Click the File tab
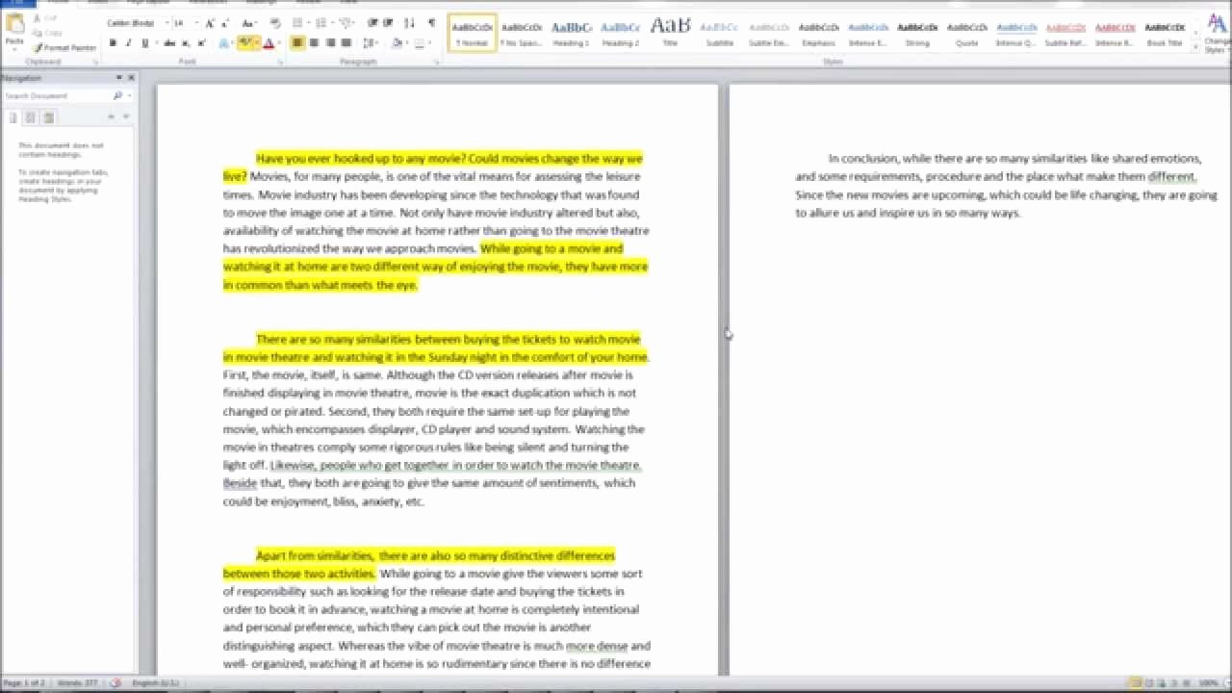Image resolution: width=1232 pixels, height=693 pixels. (x=17, y=3)
